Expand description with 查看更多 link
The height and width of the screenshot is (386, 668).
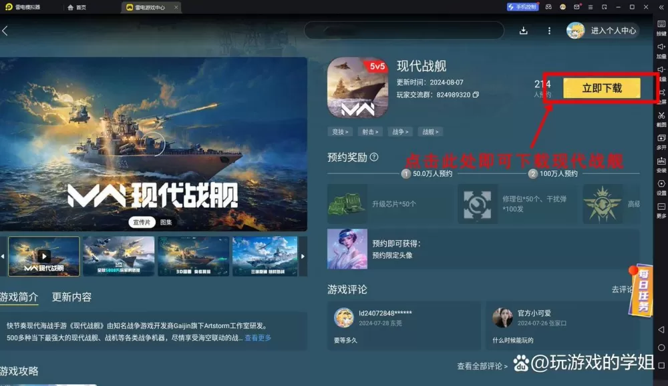258,337
